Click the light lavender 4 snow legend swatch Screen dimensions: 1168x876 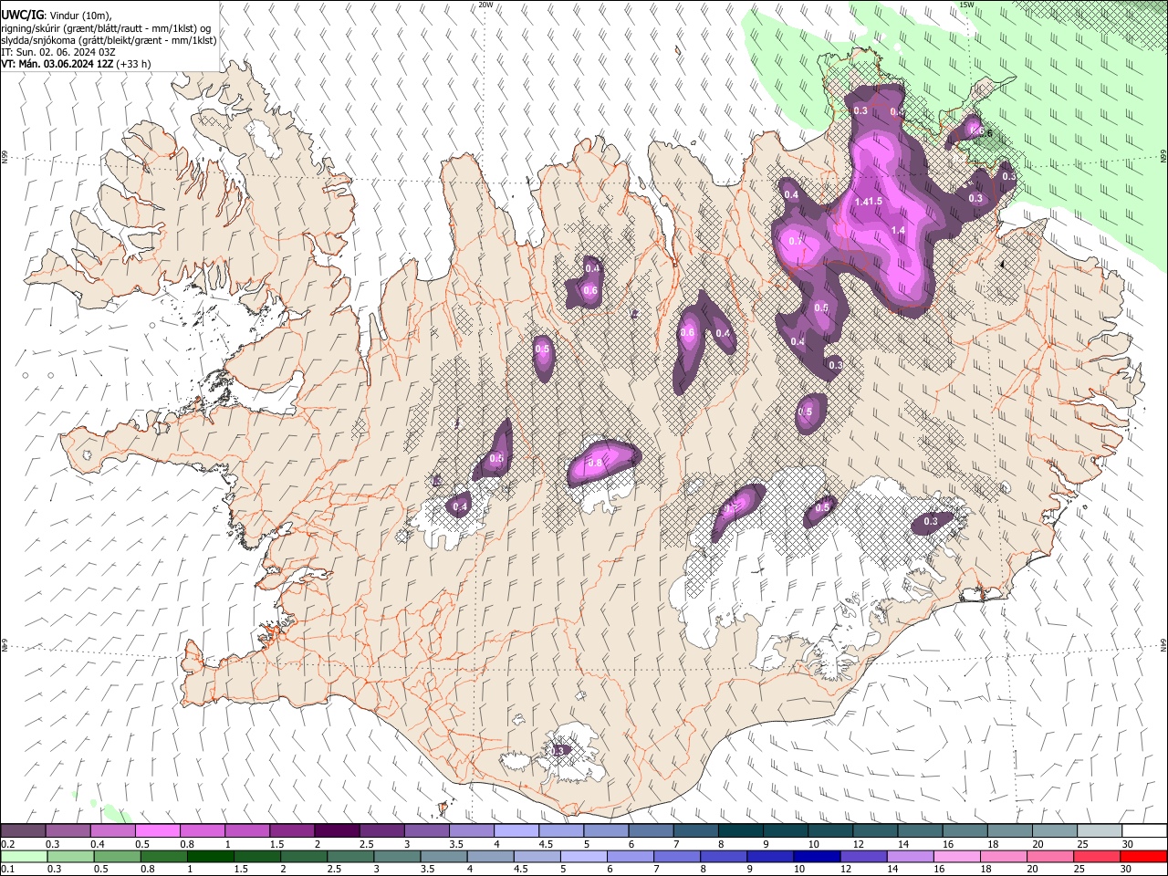[515, 830]
